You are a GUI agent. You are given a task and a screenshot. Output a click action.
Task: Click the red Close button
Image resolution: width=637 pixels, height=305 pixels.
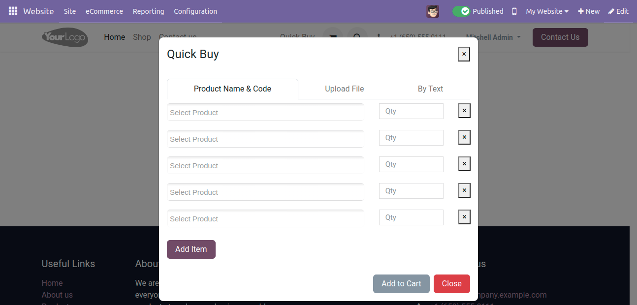click(x=451, y=284)
